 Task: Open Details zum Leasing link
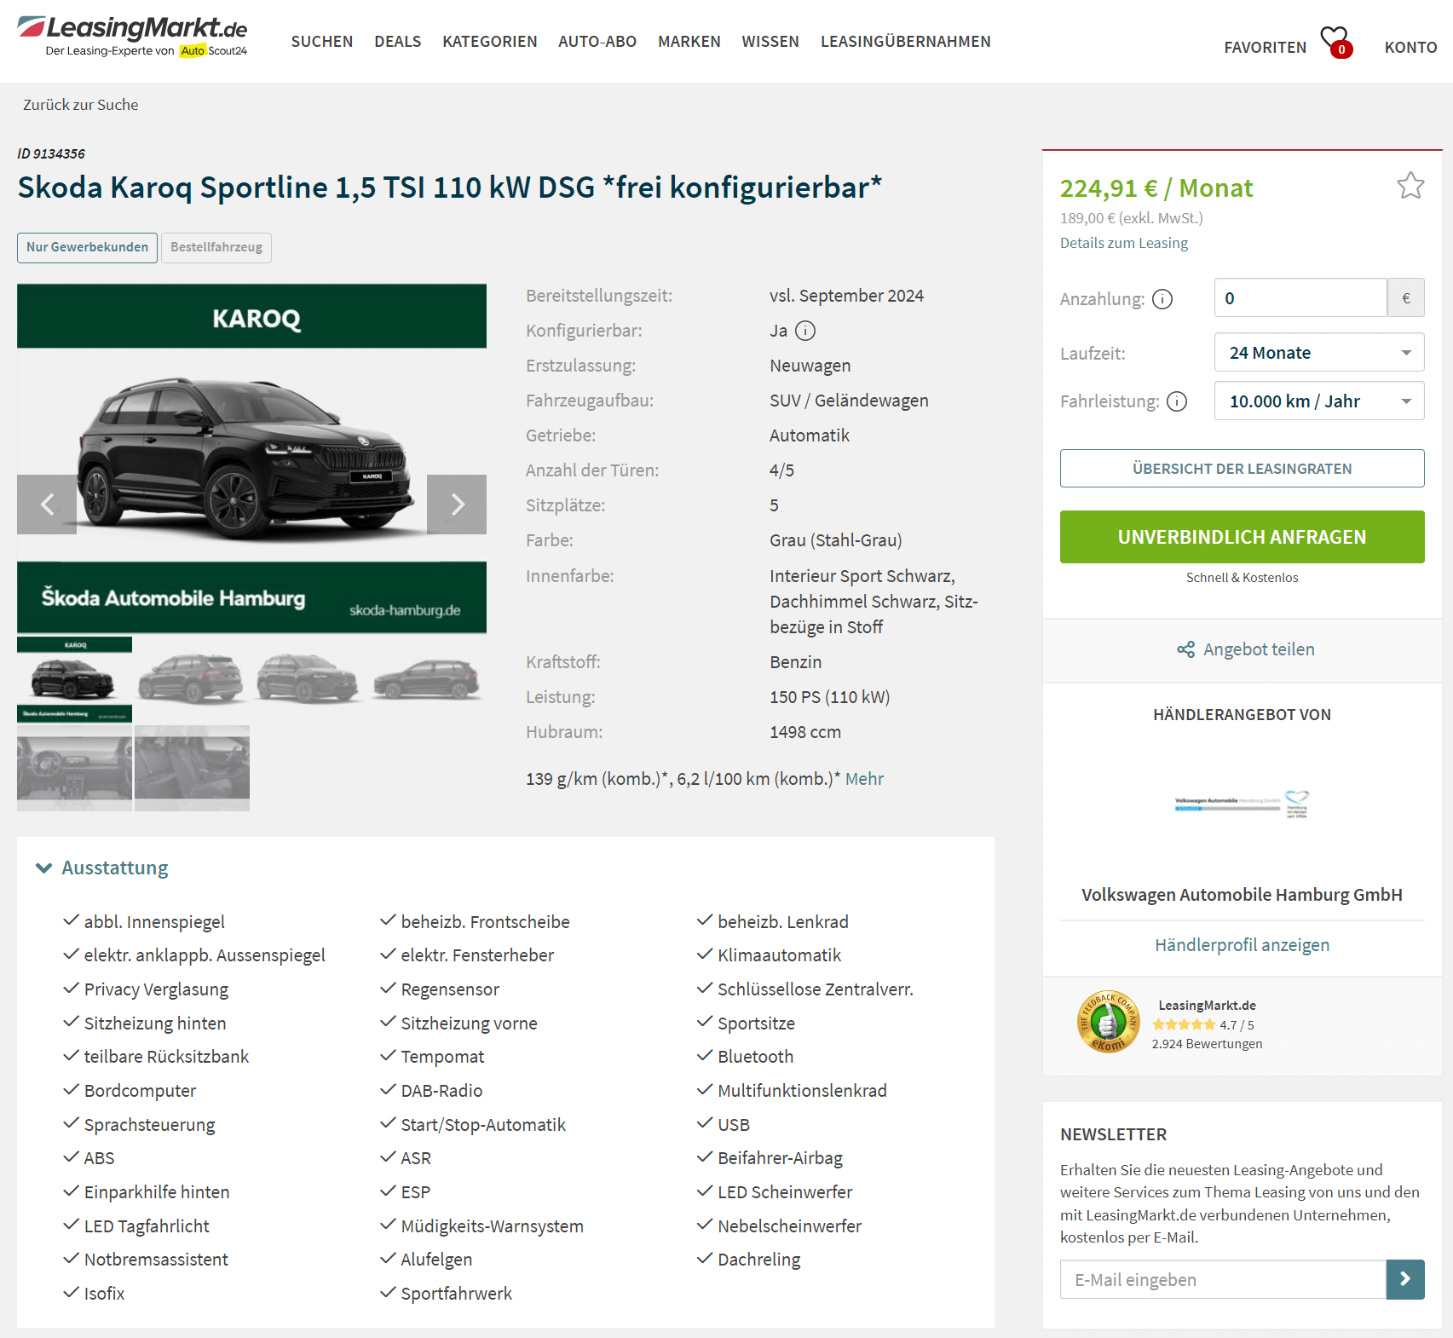[x=1123, y=243]
